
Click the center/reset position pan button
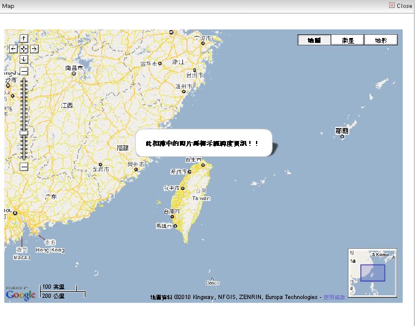(24, 49)
